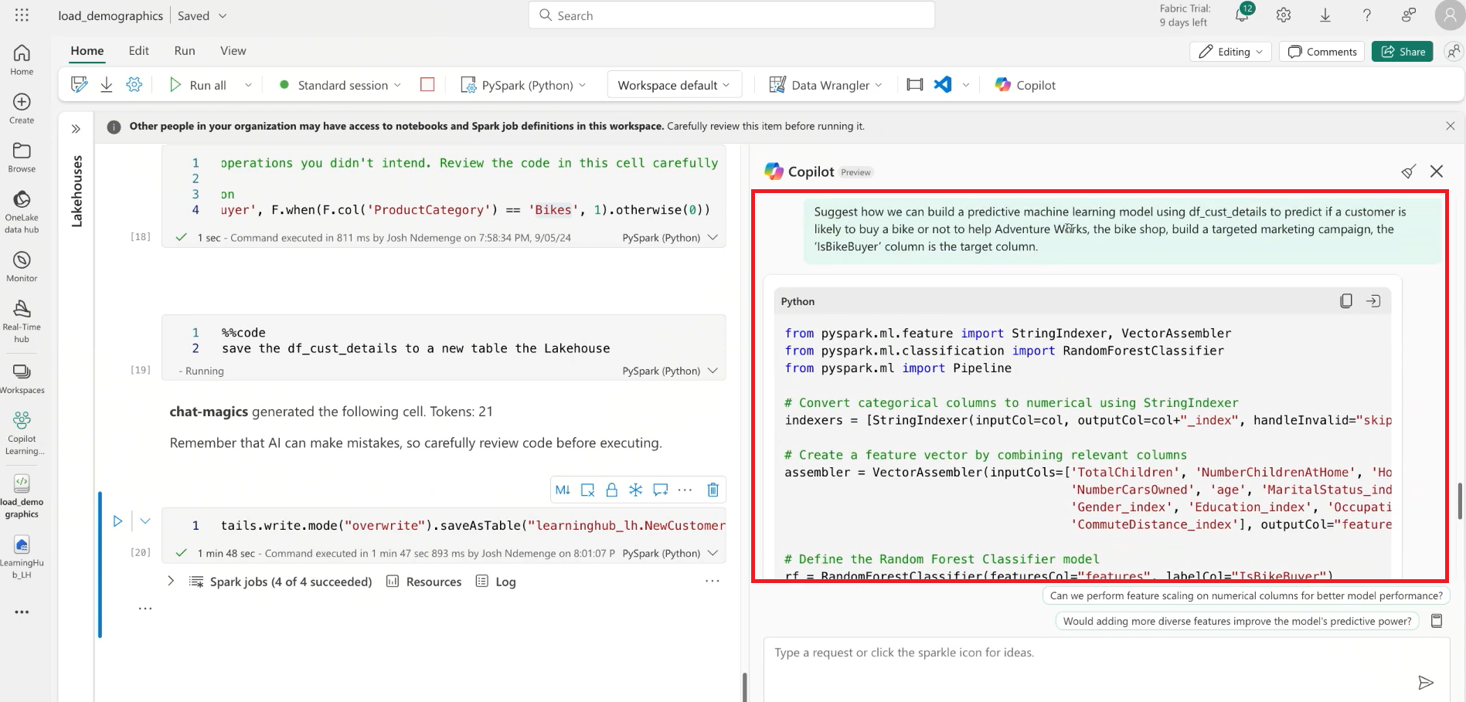The width and height of the screenshot is (1466, 702).
Task: Send Copilot message arrow
Action: [x=1426, y=683]
